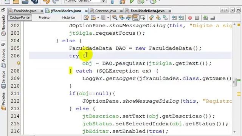The width and height of the screenshot is (242, 136).
Task: Toggle bookmark on current line
Action: [x=165, y=18]
